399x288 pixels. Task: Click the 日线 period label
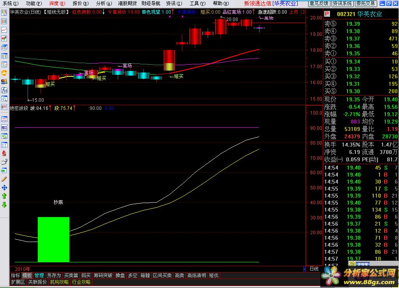[314, 269]
